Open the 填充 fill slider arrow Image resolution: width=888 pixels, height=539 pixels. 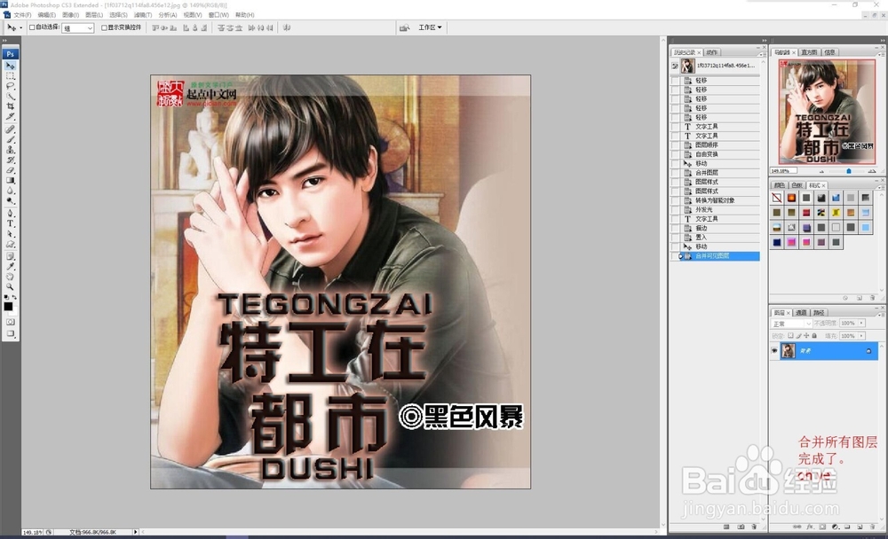click(x=862, y=335)
